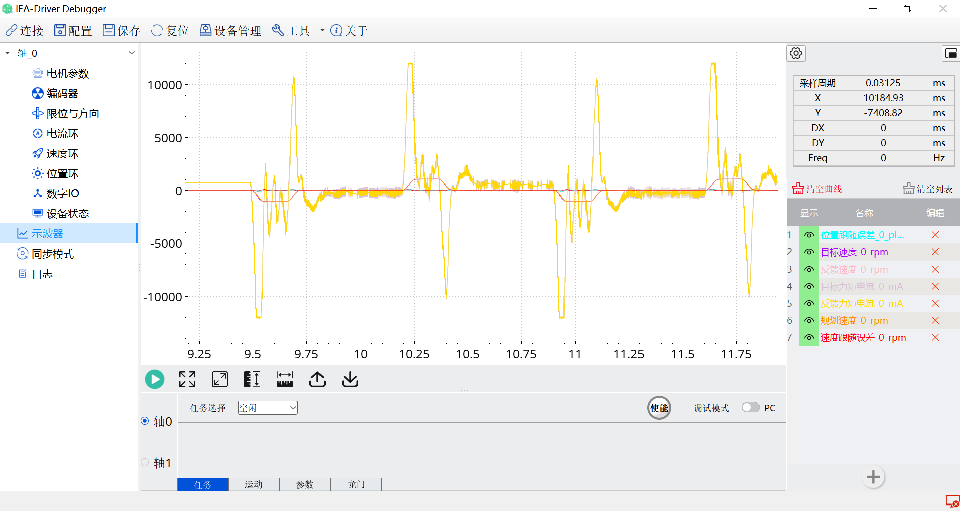Click the vertical axis measurement cursor icon
Screen dimensions: 960x511
tap(252, 379)
